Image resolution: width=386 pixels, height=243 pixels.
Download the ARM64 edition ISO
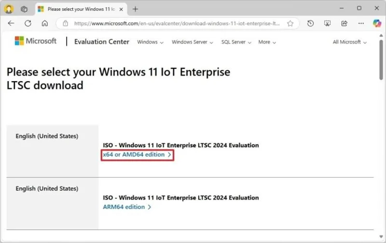point(127,207)
